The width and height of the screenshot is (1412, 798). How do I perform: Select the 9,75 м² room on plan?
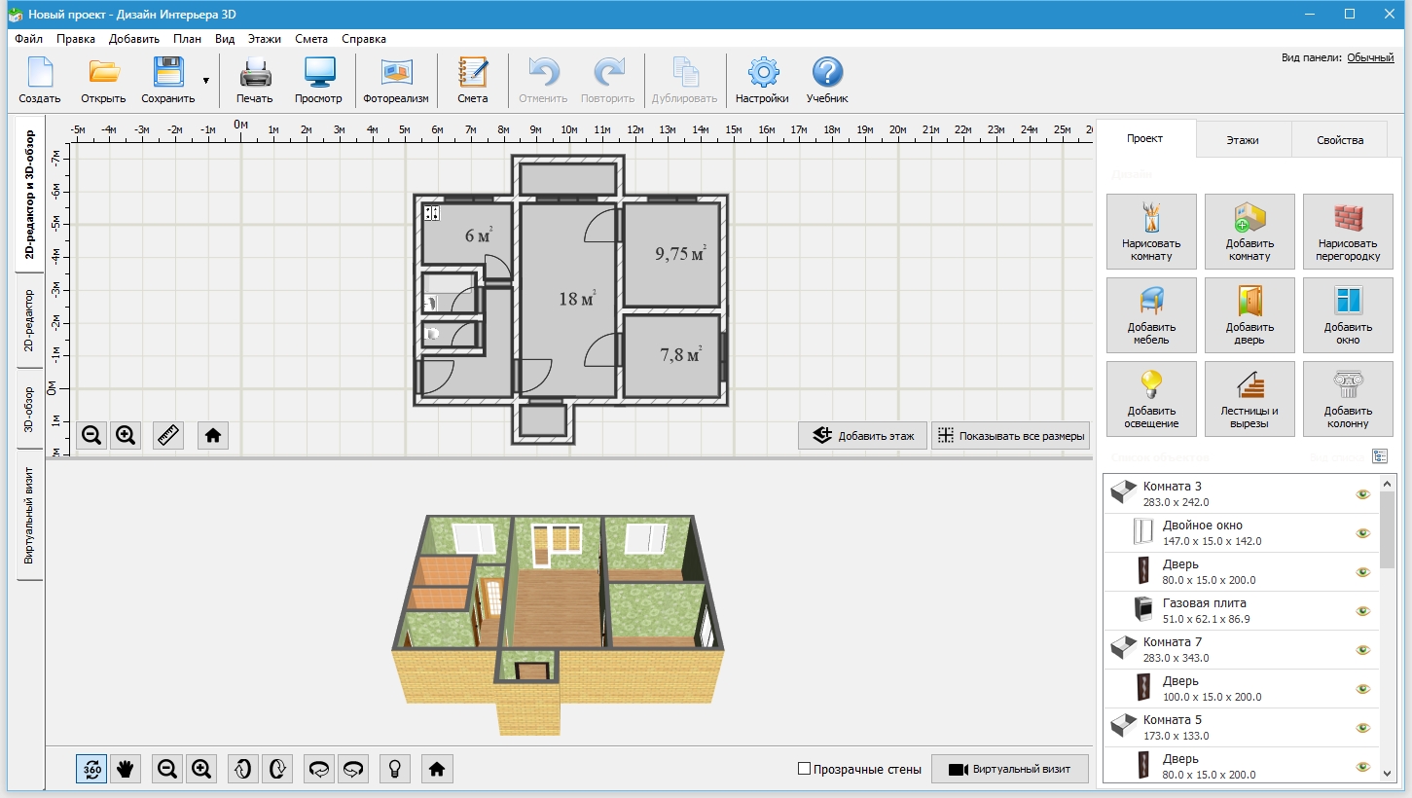(x=671, y=255)
